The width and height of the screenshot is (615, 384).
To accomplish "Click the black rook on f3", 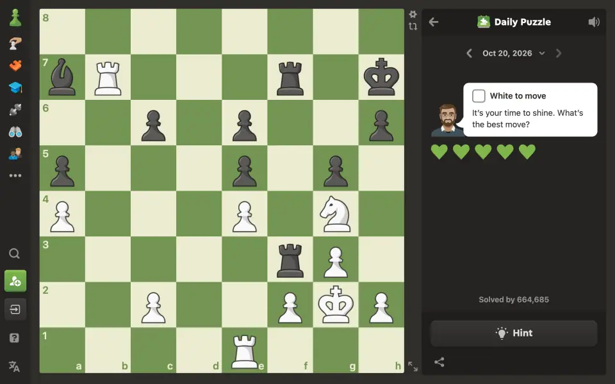I will (x=290, y=260).
